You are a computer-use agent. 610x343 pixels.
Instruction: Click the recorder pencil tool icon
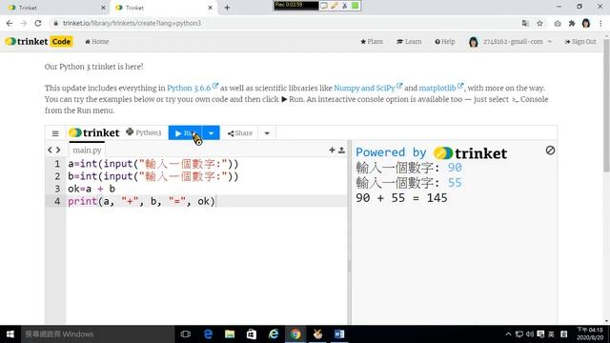pyautogui.click(x=335, y=6)
